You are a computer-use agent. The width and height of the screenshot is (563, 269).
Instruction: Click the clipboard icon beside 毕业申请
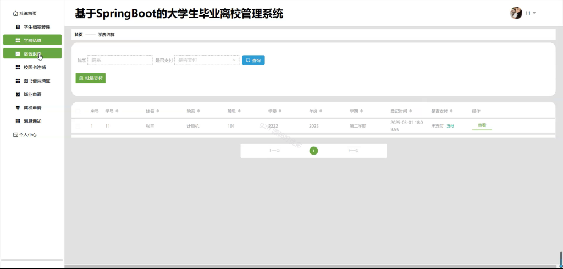(18, 95)
